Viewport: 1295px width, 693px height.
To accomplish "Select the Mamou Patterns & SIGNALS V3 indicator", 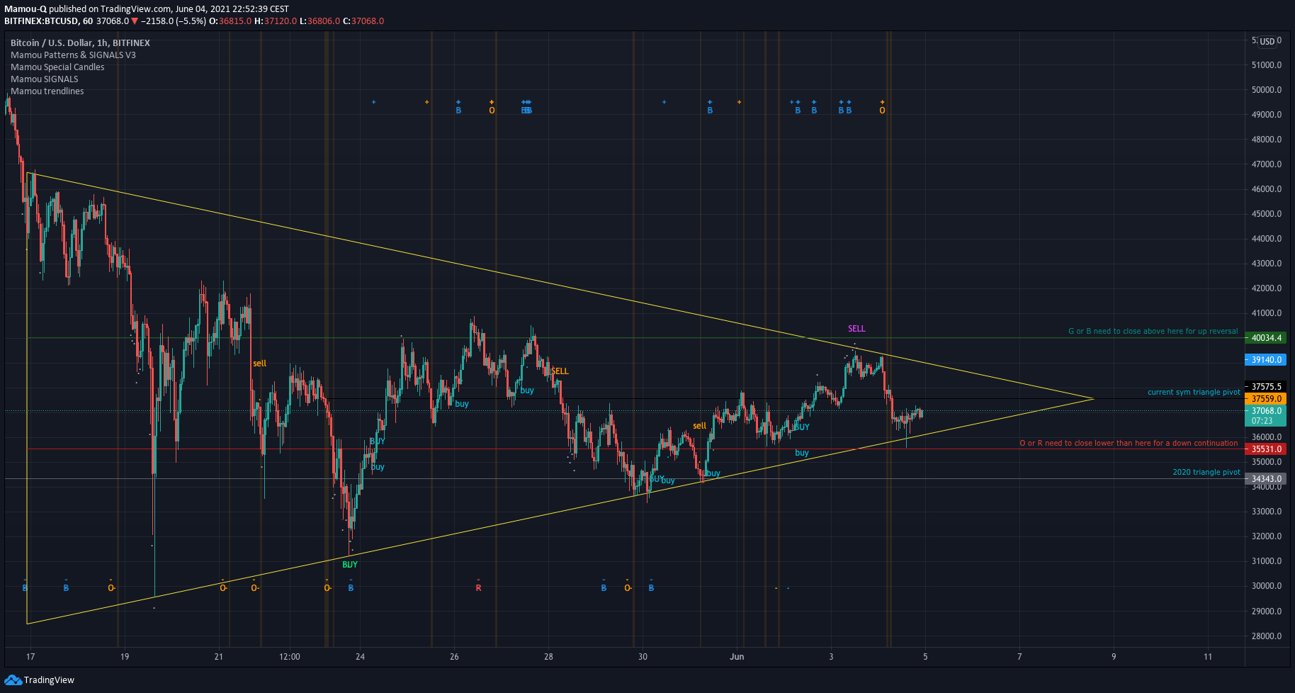I will [73, 55].
